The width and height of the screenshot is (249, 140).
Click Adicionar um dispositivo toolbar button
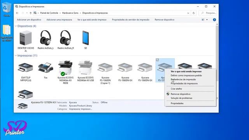(x=29, y=20)
